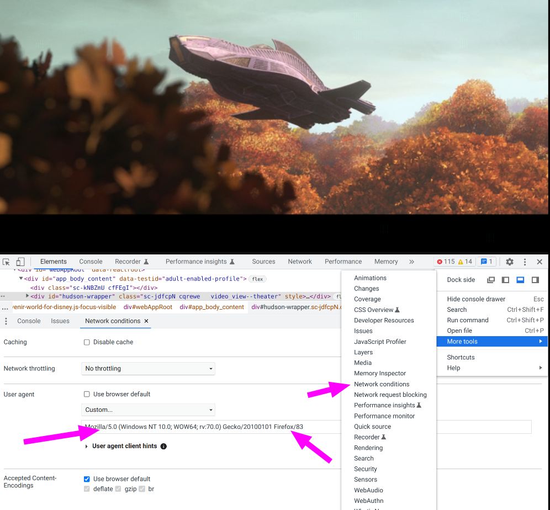Select Rendering from the More tools list
Screen dimensions: 550x510
[x=389, y=448]
